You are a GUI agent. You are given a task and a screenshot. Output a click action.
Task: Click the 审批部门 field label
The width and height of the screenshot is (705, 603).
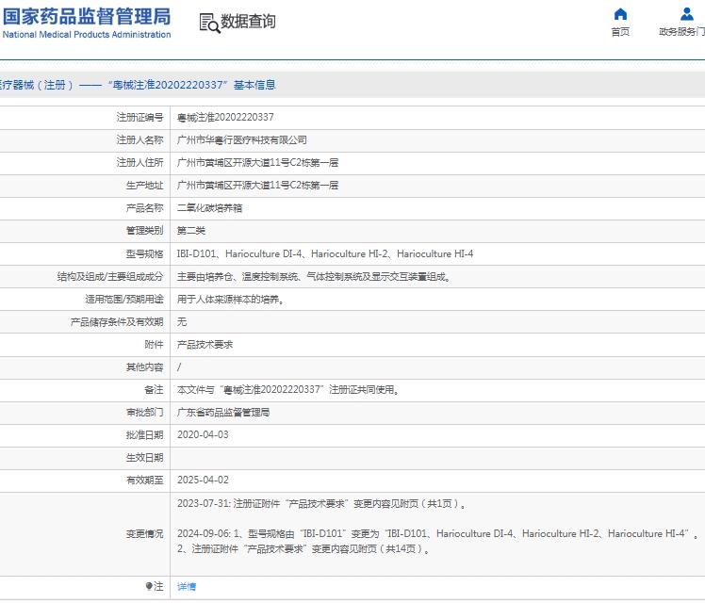pos(145,413)
